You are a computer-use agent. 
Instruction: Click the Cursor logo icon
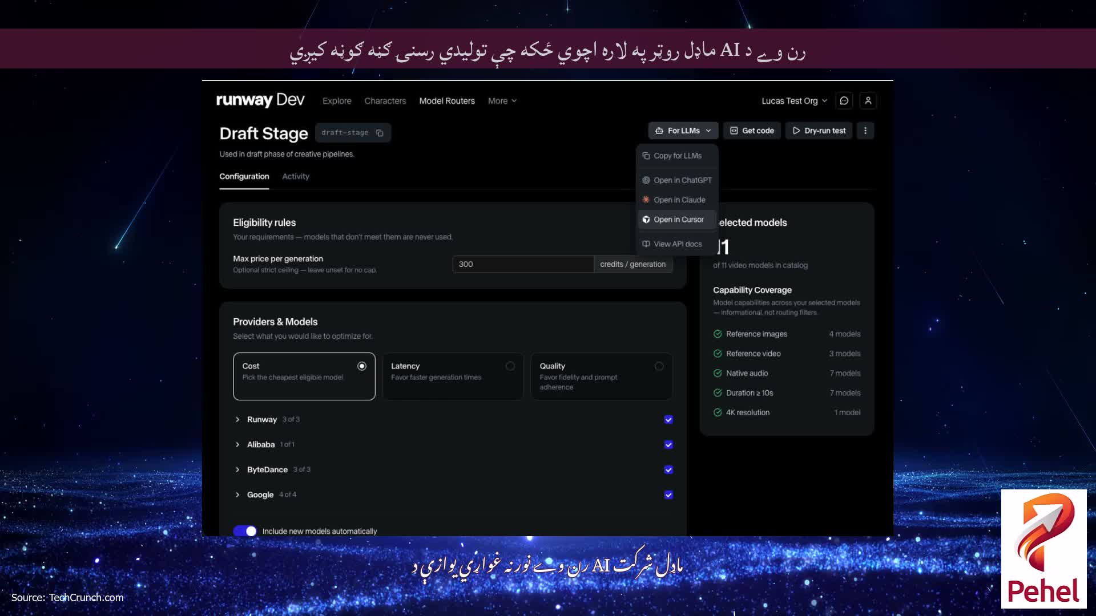click(646, 220)
